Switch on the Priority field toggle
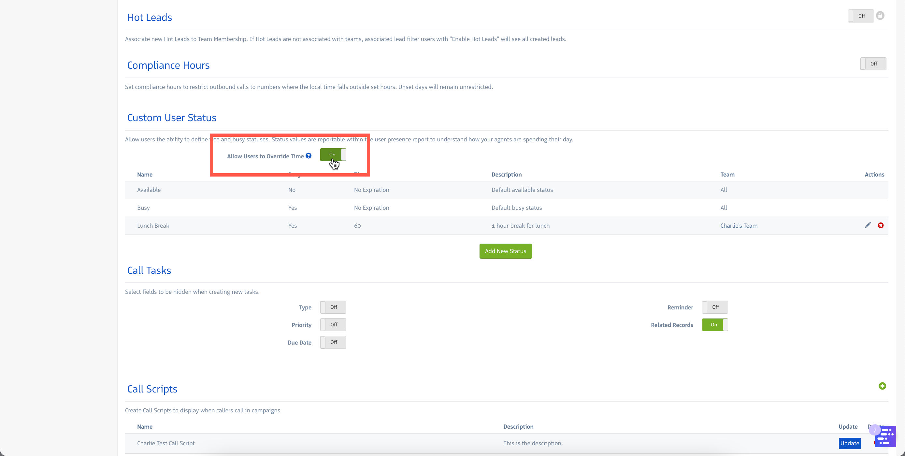The image size is (905, 456). pyautogui.click(x=333, y=325)
